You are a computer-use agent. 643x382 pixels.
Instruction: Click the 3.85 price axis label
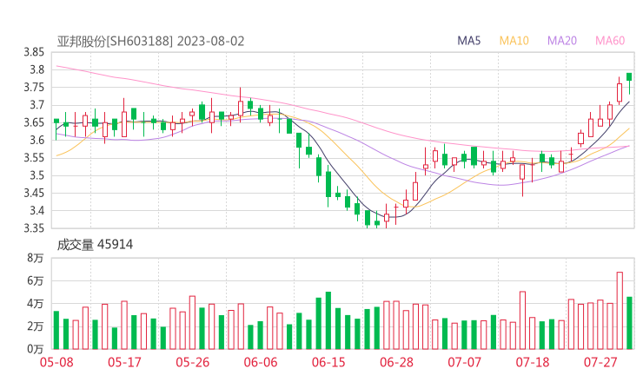34,52
